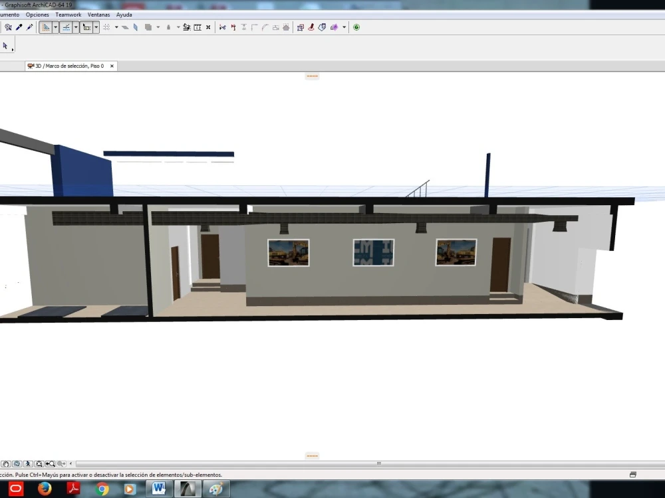Toggle the cursor snap variants button

pyautogui.click(x=86, y=27)
